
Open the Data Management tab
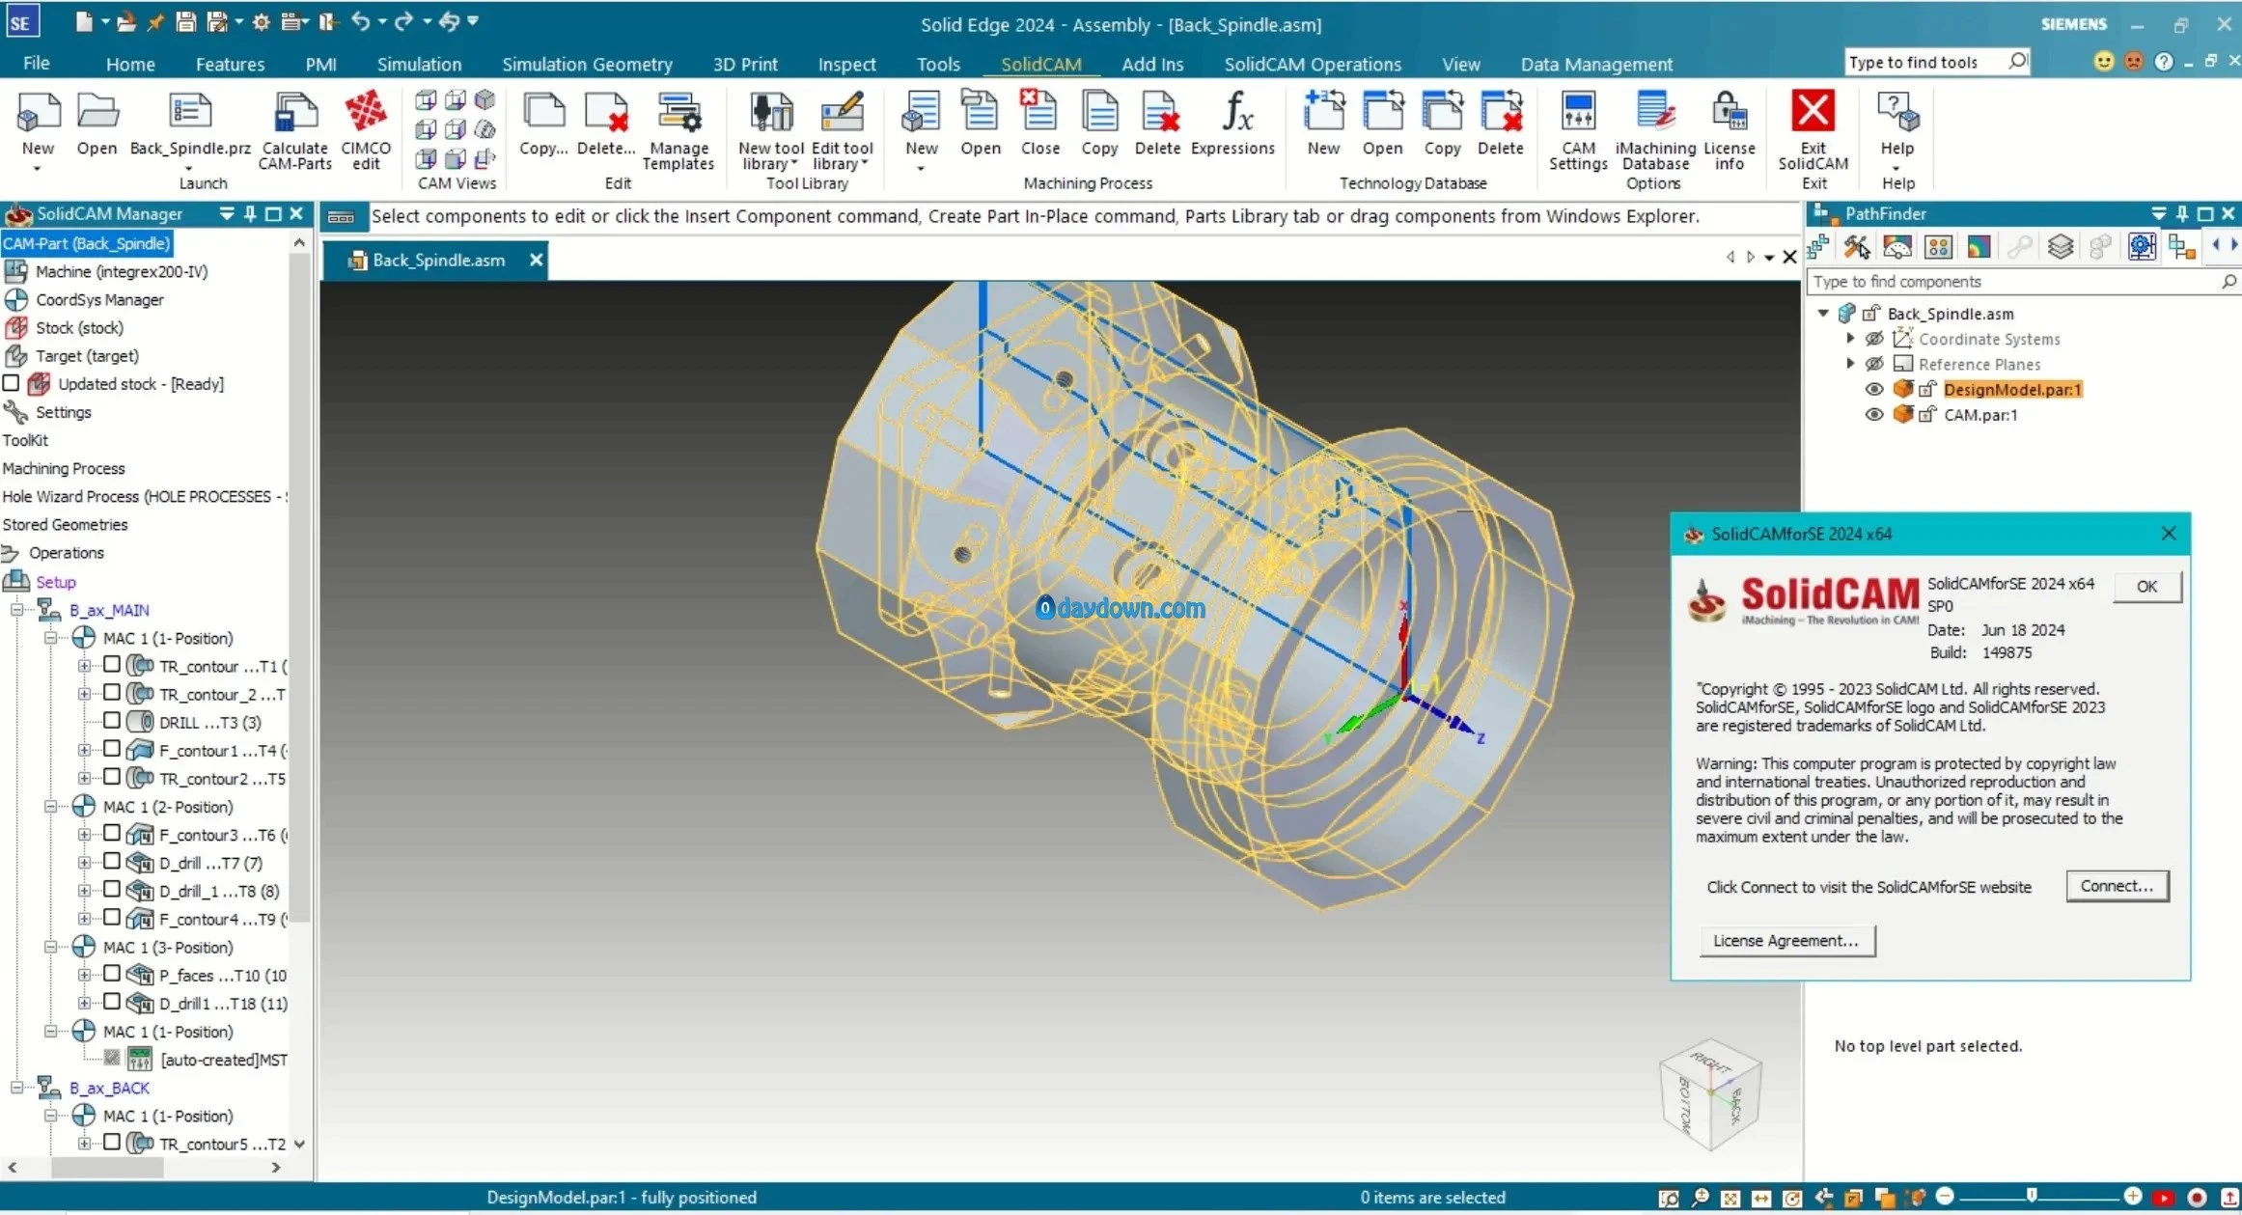tap(1596, 65)
